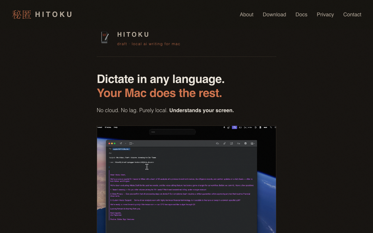The width and height of the screenshot is (373, 233).
Task: View the Privacy page
Action: [325, 15]
